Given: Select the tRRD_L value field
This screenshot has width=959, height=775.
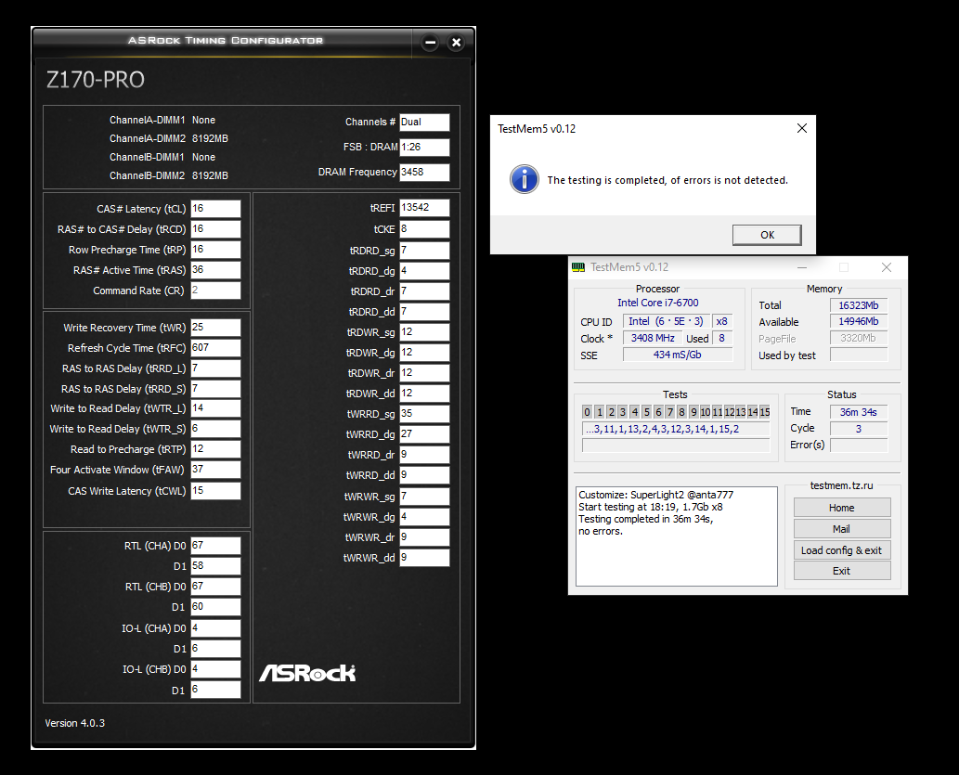Looking at the screenshot, I should (216, 368).
